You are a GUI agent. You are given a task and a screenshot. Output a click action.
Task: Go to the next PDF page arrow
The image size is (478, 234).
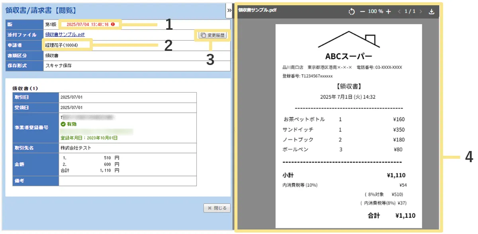coord(420,12)
